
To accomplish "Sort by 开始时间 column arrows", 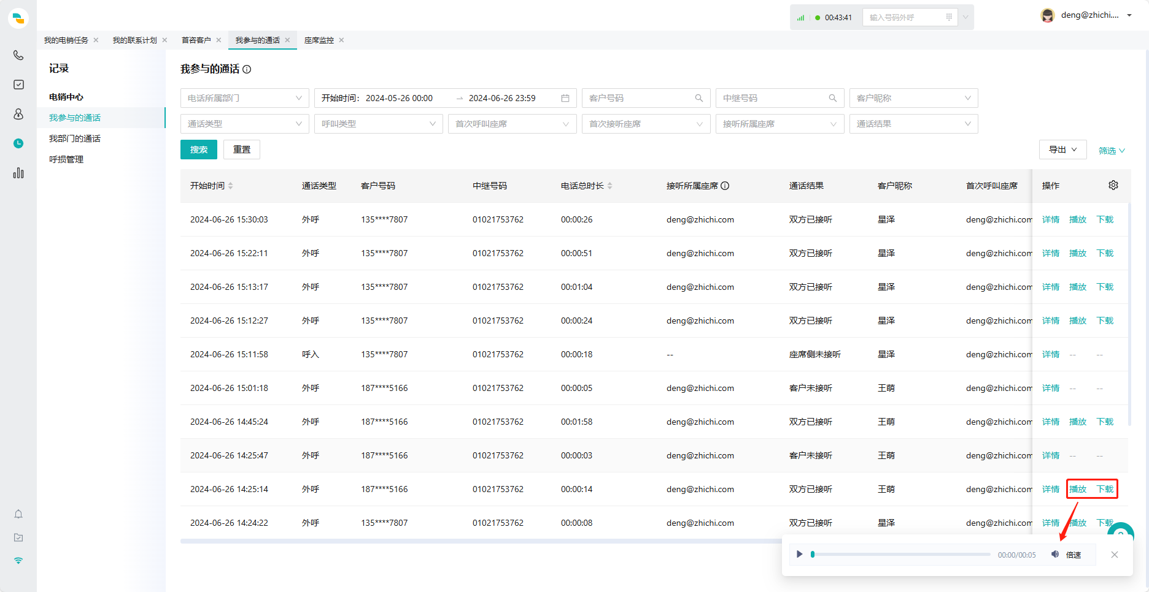I will tap(231, 186).
